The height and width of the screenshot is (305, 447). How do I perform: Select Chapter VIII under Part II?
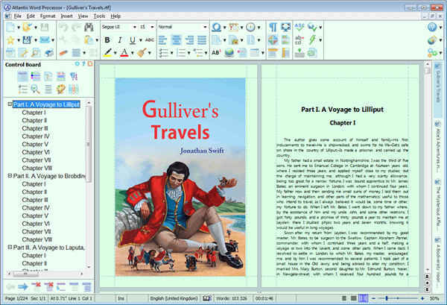point(37,239)
